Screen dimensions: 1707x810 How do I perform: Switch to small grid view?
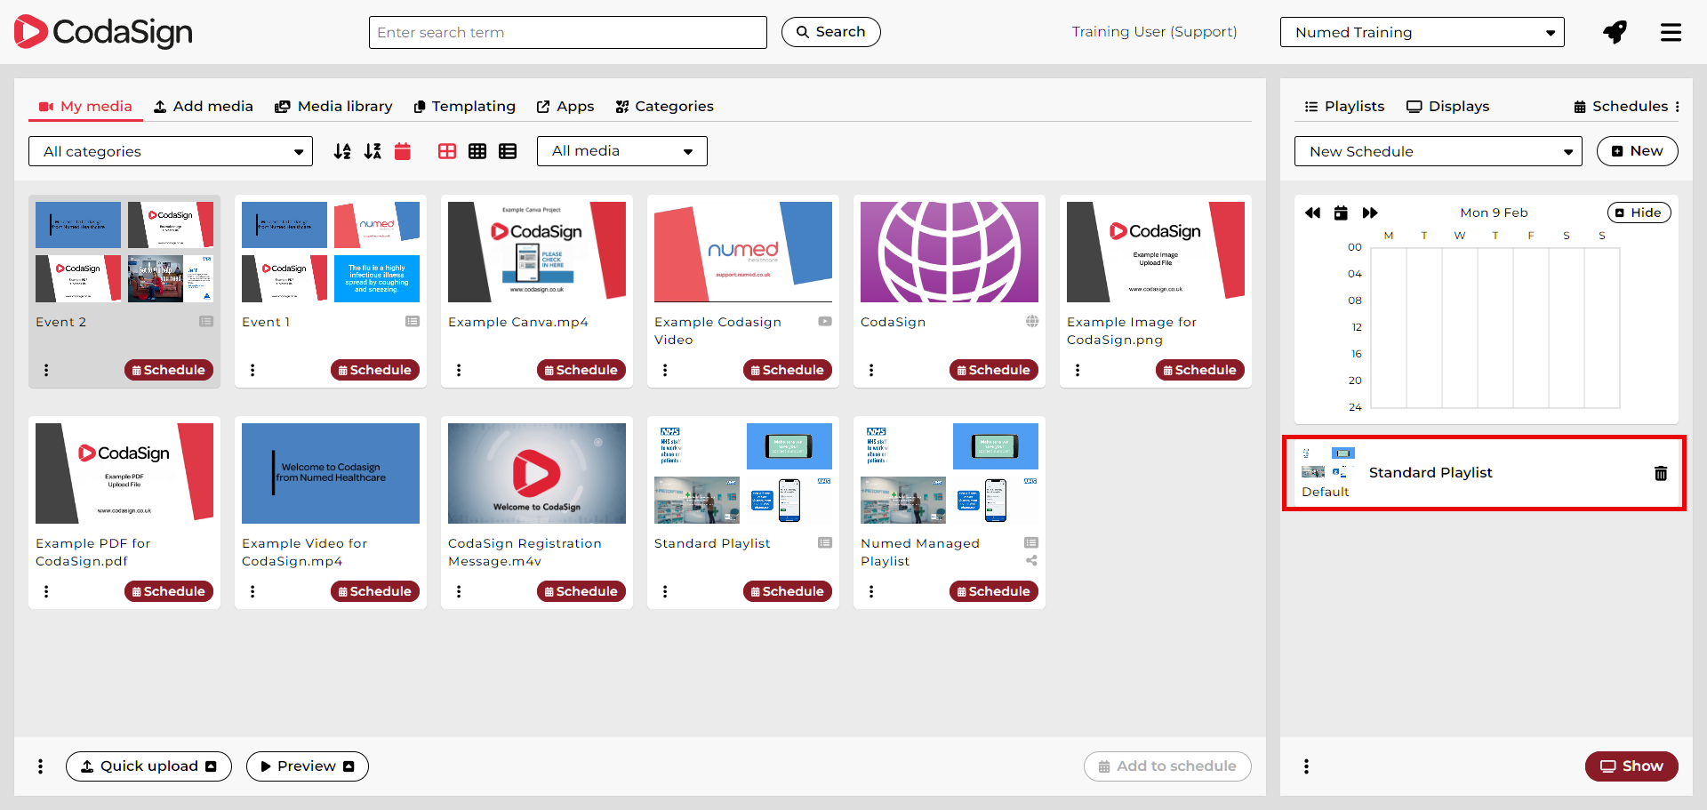tap(477, 151)
